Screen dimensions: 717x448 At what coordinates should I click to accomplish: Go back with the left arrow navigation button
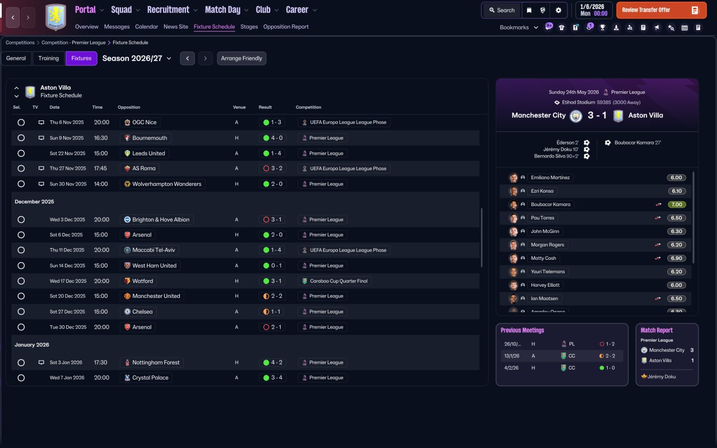[x=13, y=17]
